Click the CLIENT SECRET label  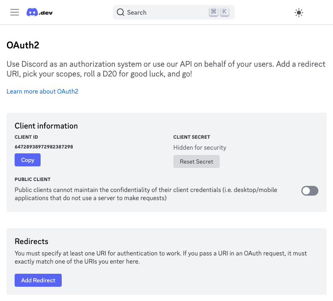tap(192, 137)
